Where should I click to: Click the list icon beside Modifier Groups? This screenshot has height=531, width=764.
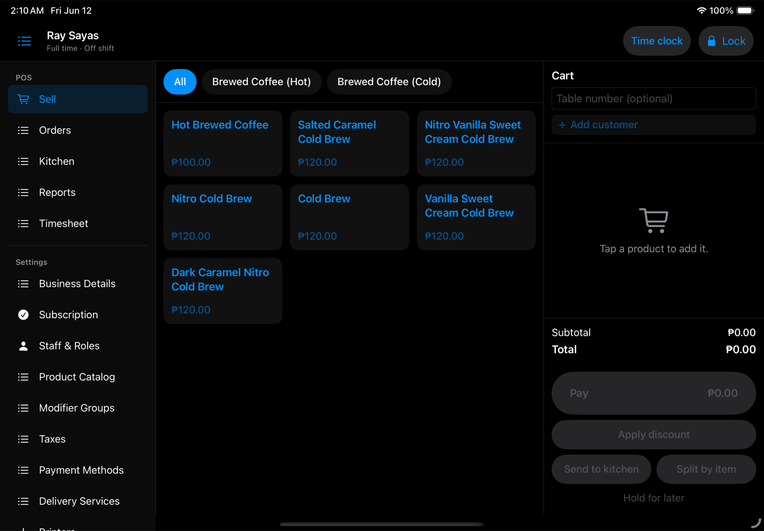(23, 408)
